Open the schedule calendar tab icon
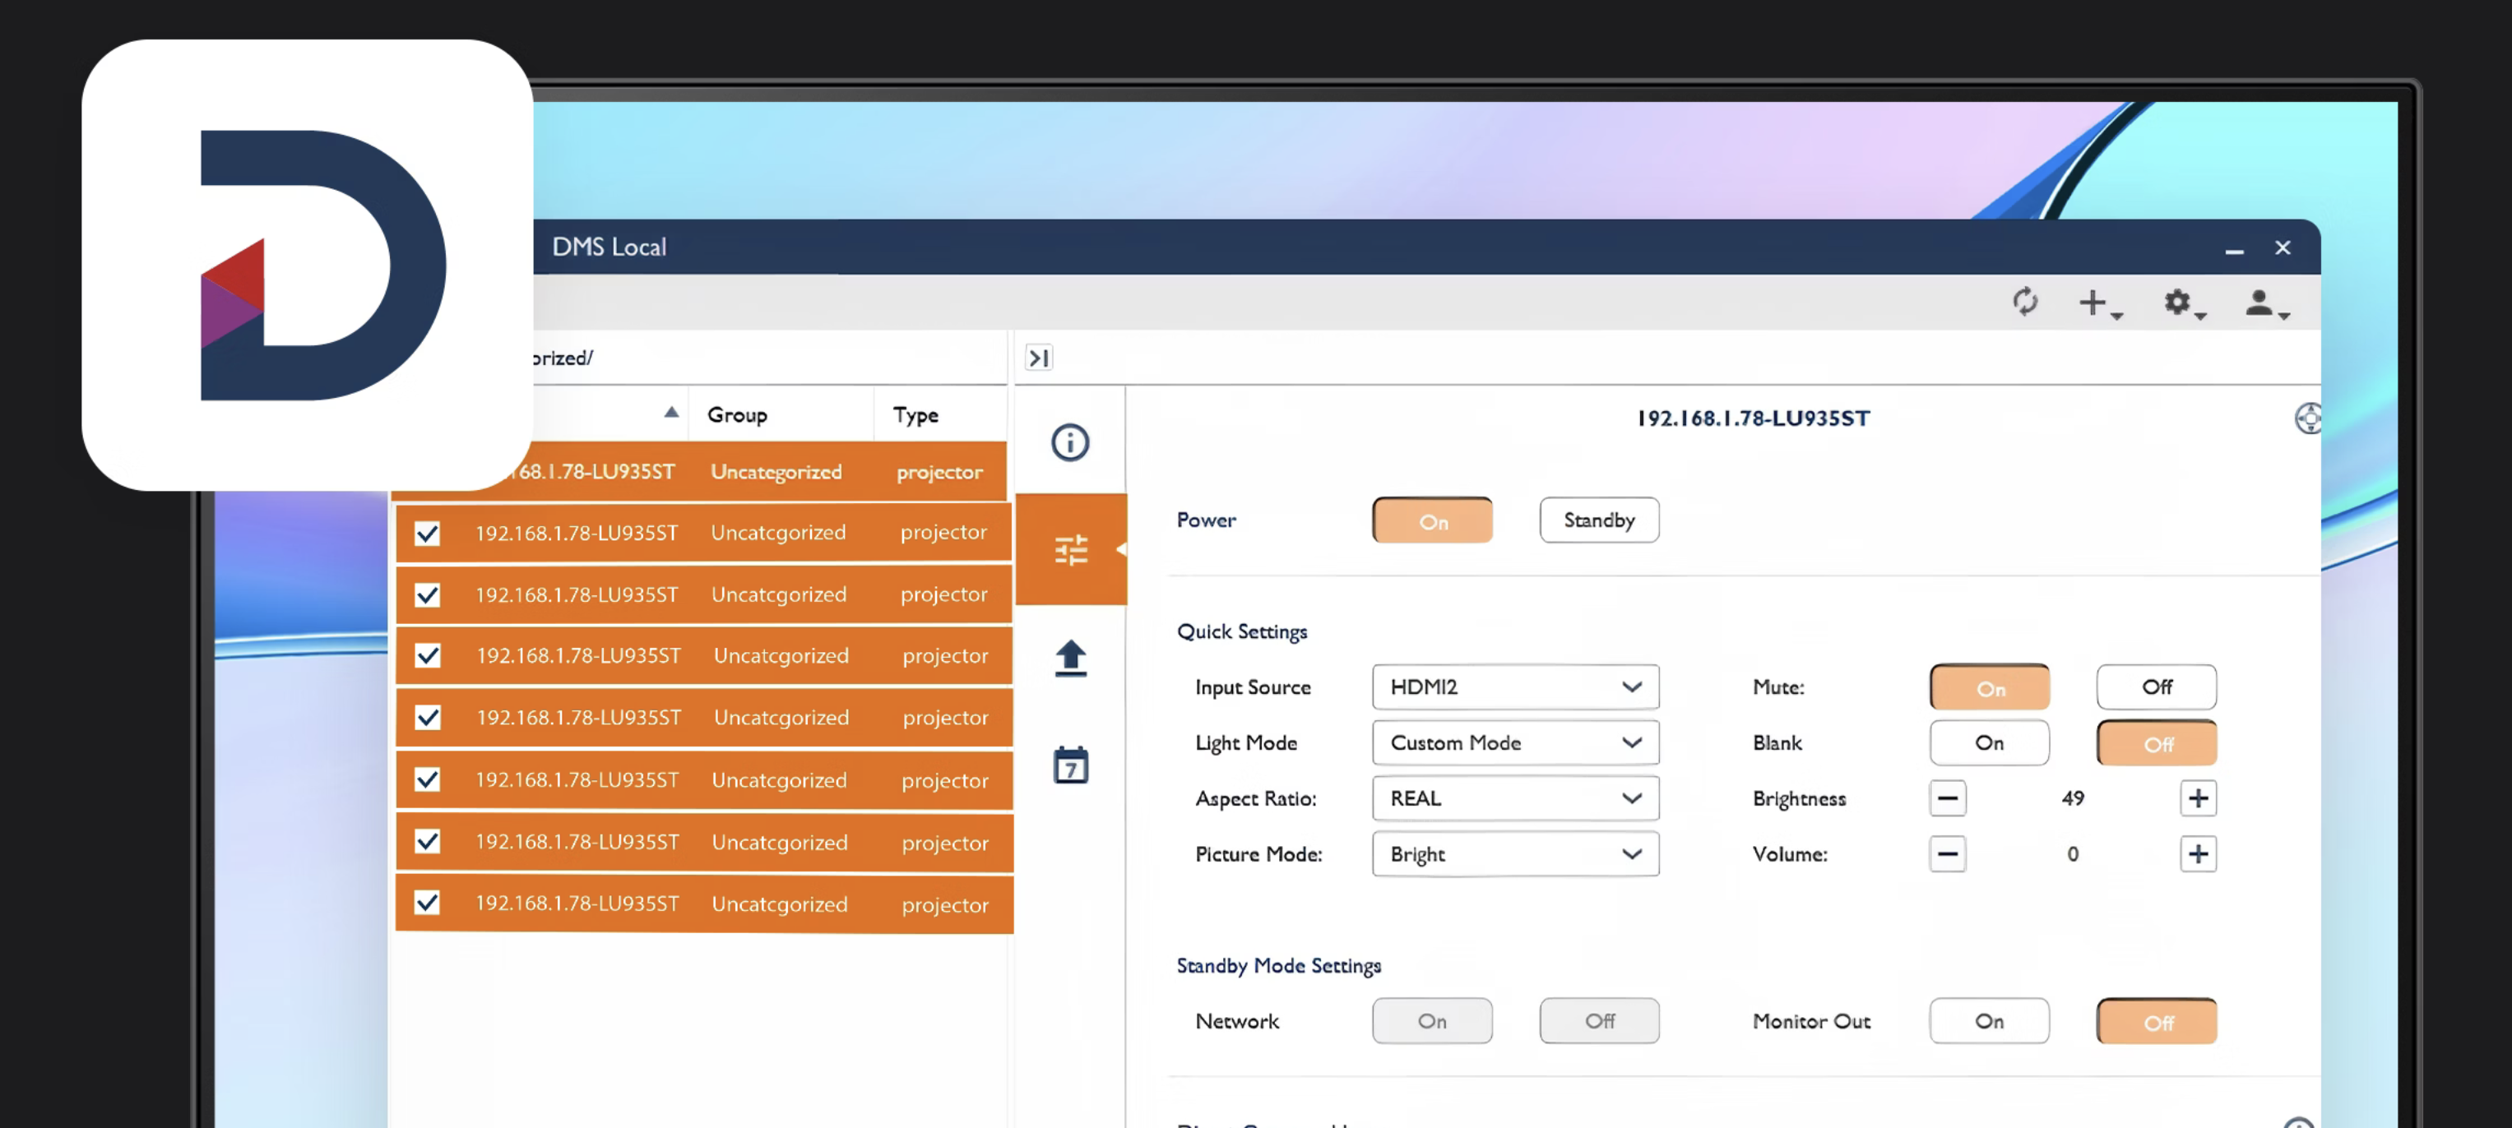This screenshot has height=1128, width=2512. [x=1070, y=765]
